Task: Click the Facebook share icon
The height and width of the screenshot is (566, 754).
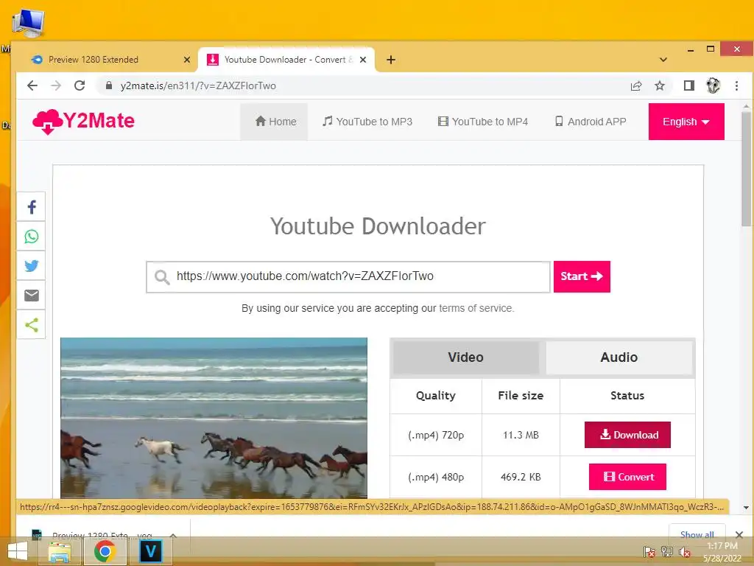Action: pos(32,207)
